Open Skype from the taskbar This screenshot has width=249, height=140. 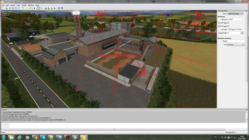[x=44, y=137]
